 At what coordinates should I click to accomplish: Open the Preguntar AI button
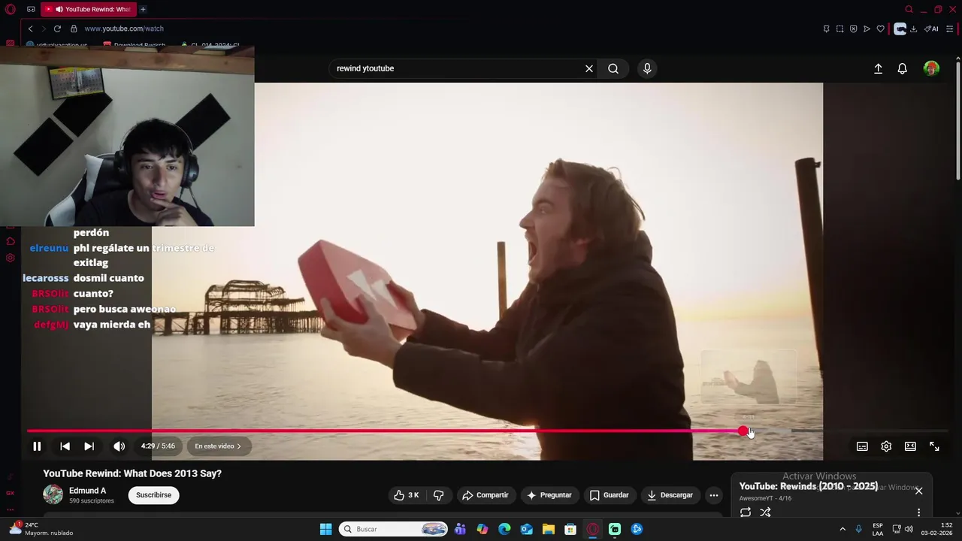point(549,495)
